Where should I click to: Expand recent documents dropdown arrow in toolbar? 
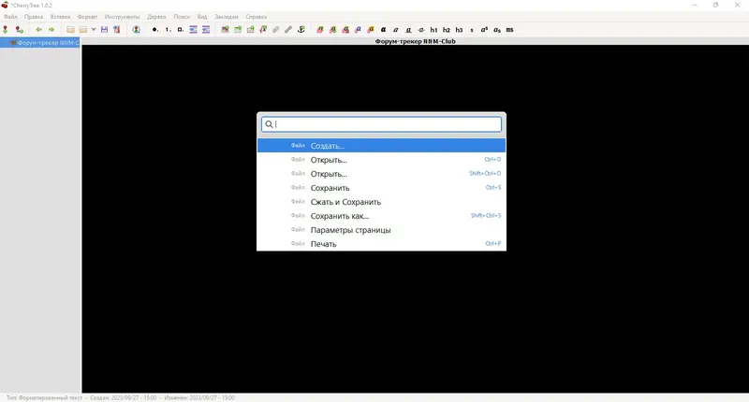[94, 30]
